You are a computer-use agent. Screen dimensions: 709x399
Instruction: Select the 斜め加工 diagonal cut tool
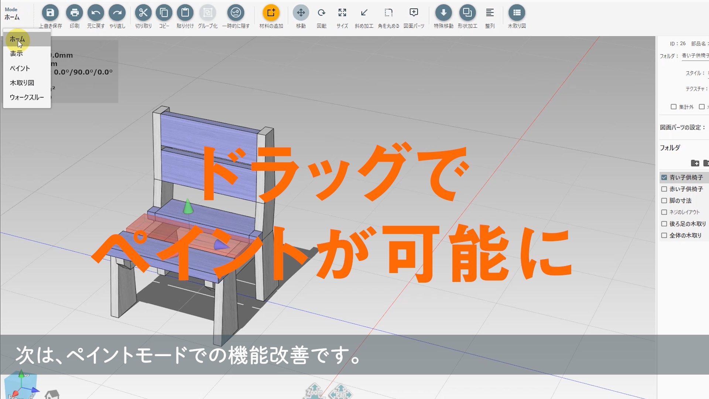point(364,13)
